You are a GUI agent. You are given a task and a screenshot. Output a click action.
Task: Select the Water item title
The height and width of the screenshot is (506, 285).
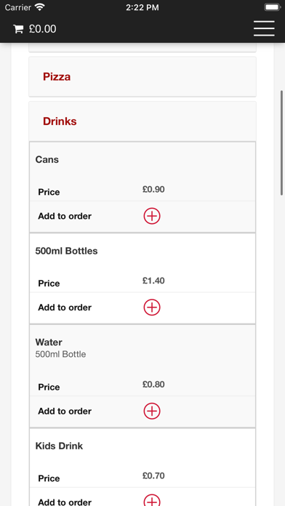[49, 342]
